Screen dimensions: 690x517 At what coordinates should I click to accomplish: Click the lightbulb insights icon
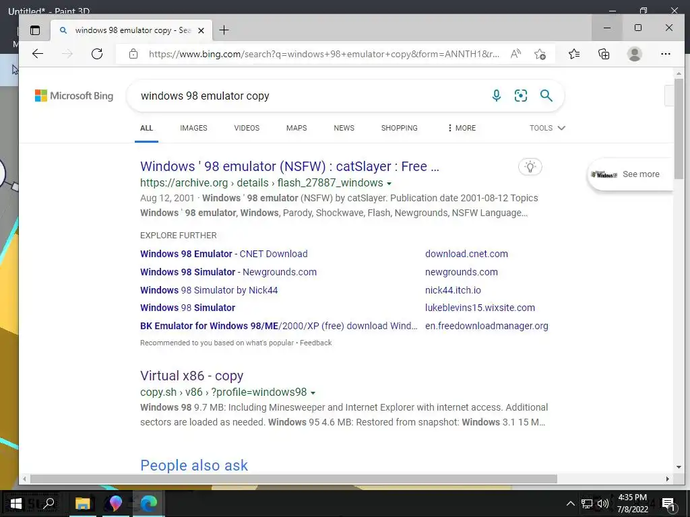click(530, 167)
